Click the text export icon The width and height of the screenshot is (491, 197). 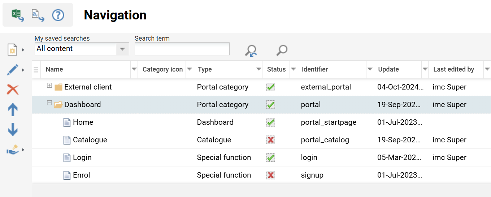coord(38,15)
